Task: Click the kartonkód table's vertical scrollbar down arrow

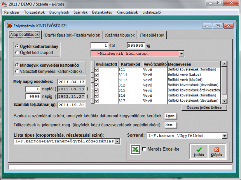Action: coord(224,101)
